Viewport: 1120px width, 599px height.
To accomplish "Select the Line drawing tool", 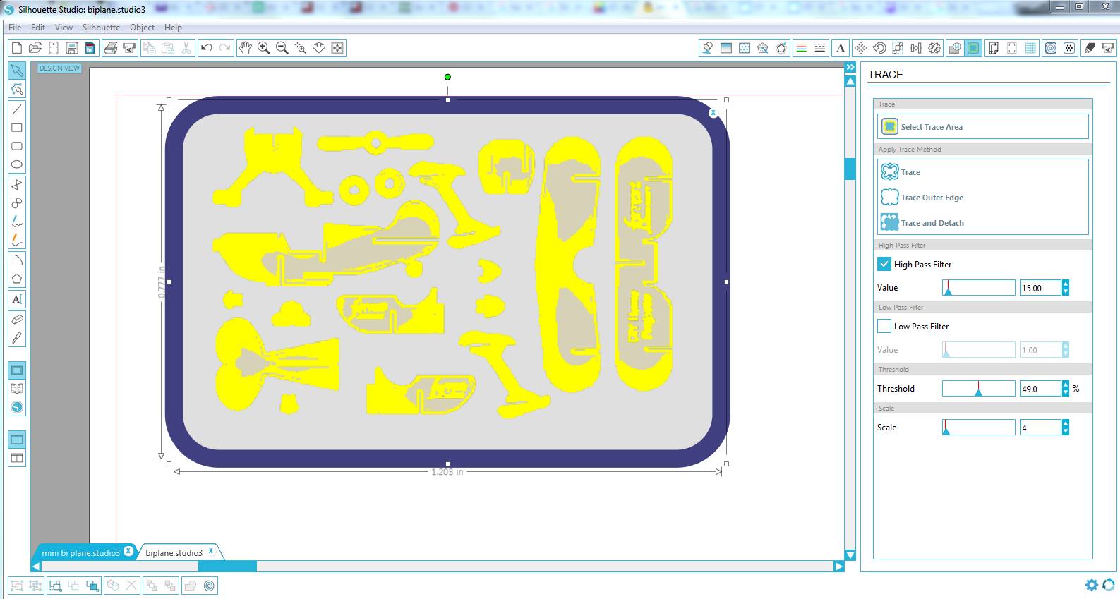I will pyautogui.click(x=17, y=109).
